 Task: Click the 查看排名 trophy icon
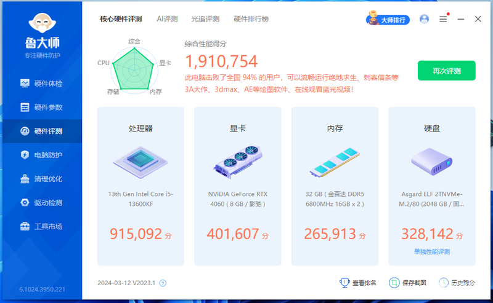coord(344,283)
